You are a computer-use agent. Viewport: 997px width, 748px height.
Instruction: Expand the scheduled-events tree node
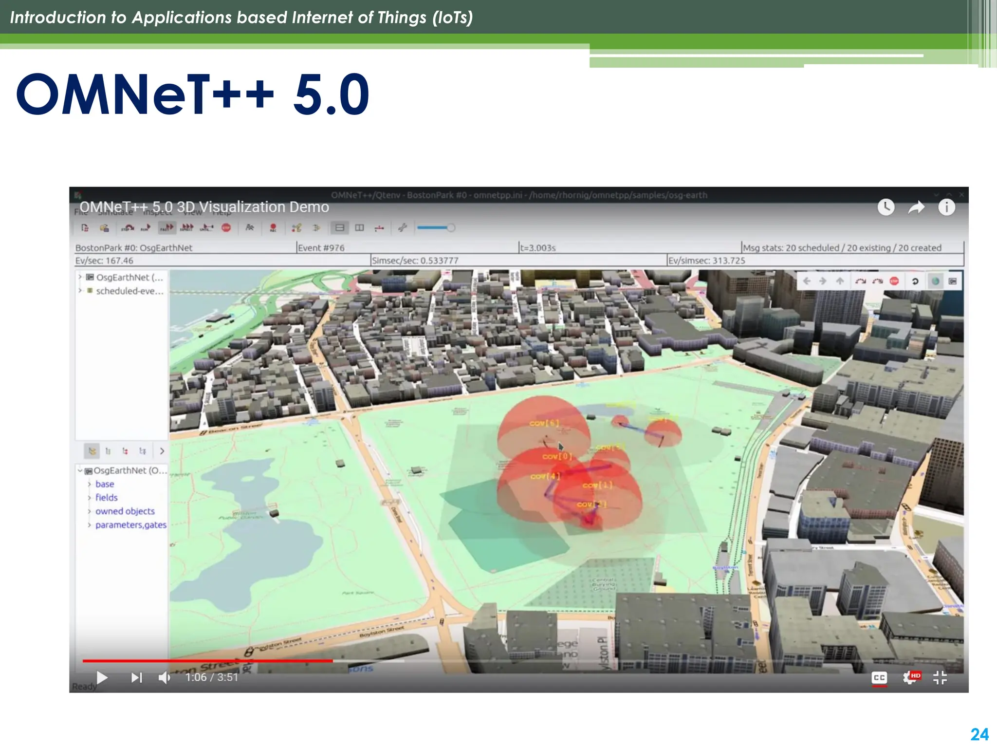coord(80,290)
